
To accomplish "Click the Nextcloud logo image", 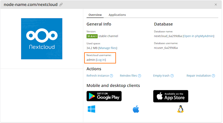I will click(42, 39).
